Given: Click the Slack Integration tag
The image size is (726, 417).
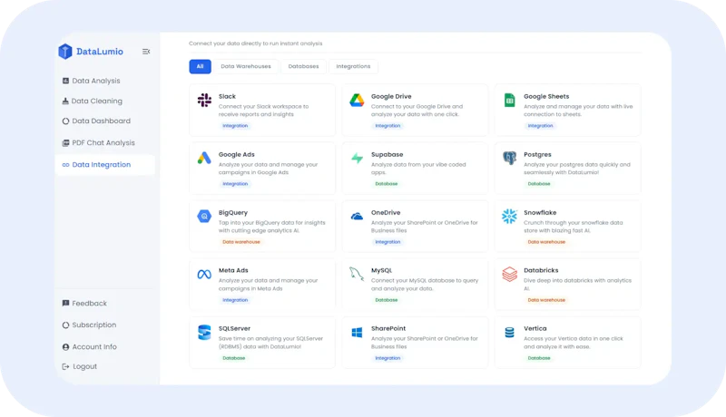Looking at the screenshot, I should point(235,126).
